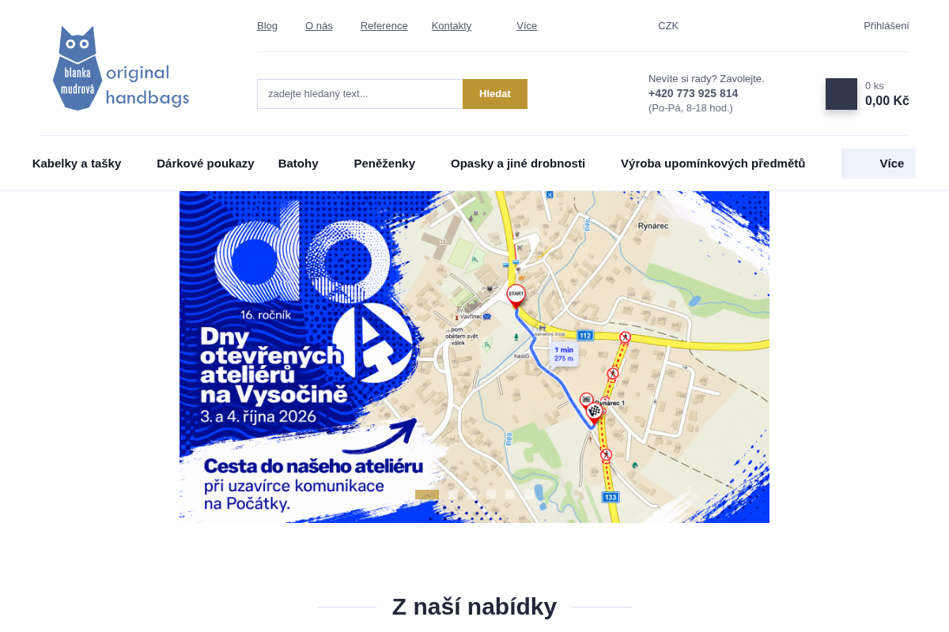Select the second carousel slide indicator
This screenshot has height=632, width=949.
point(453,495)
